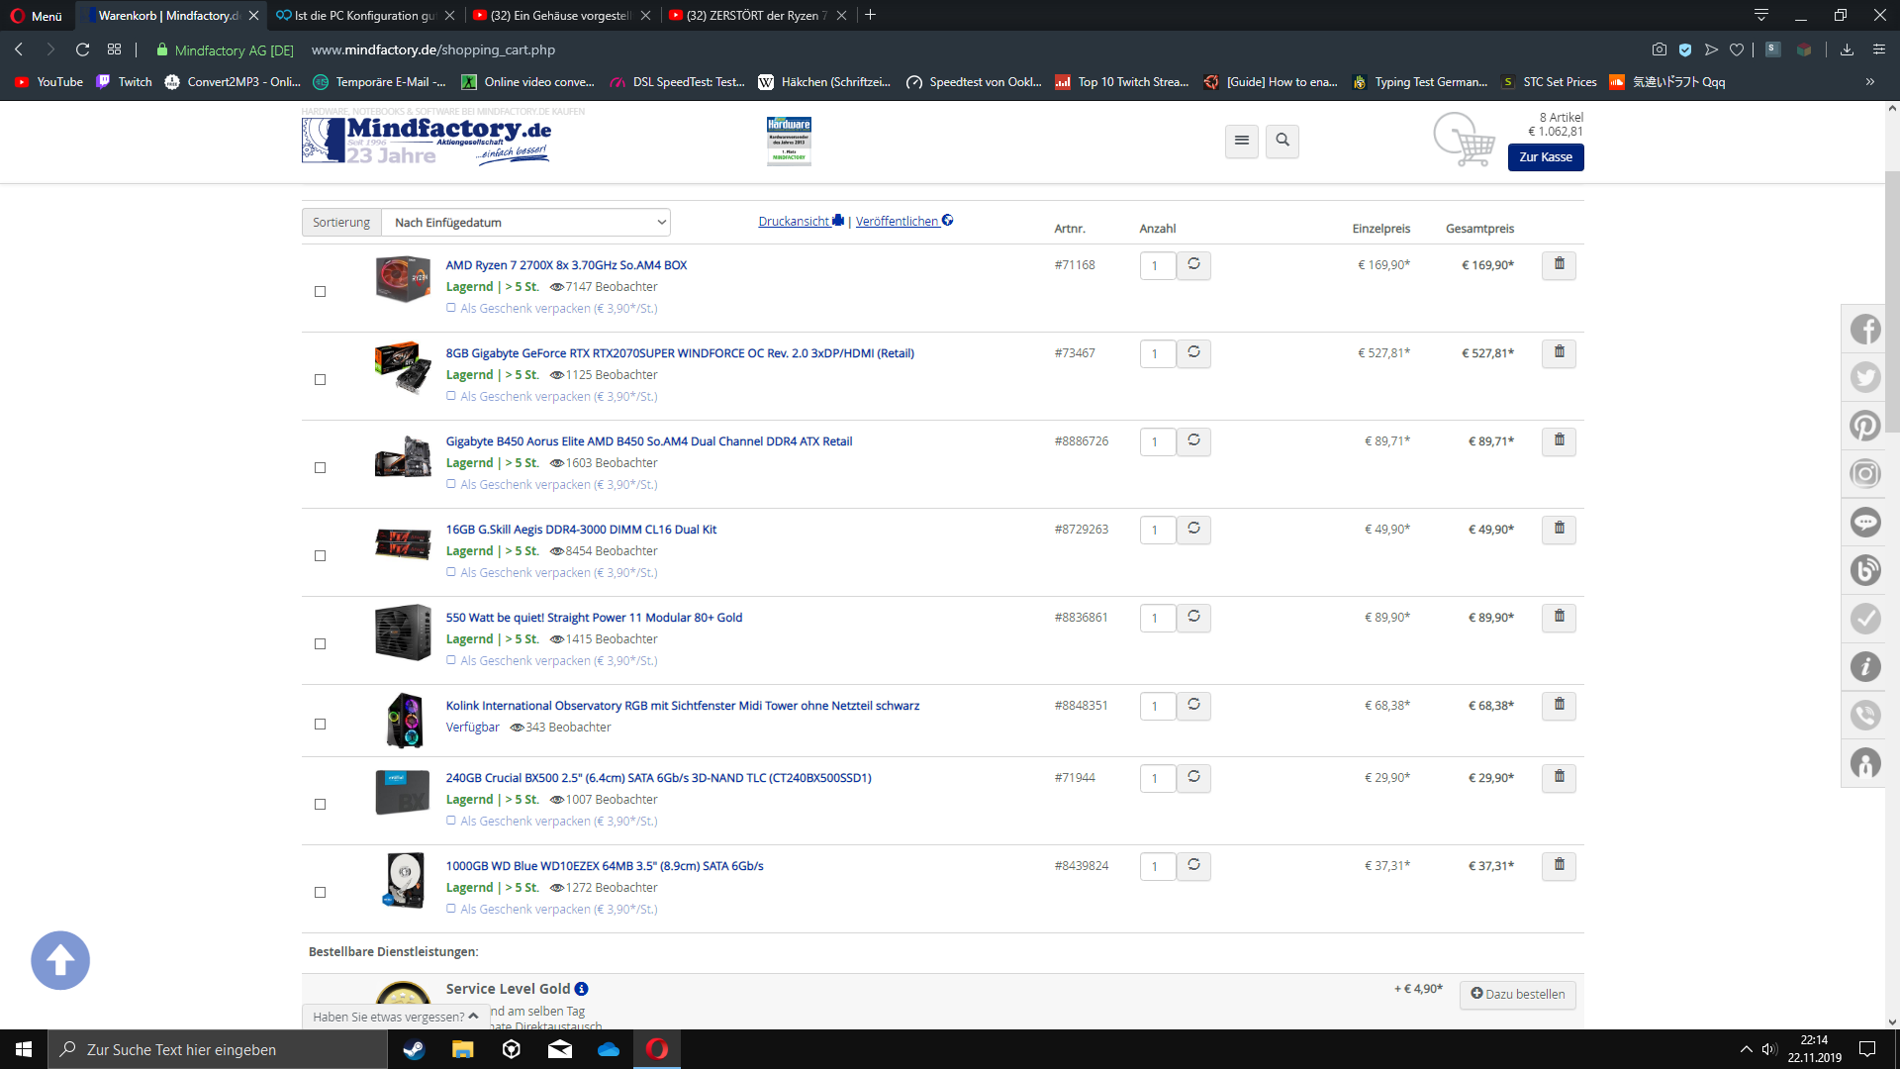This screenshot has width=1900, height=1069.
Task: Enable gift wrapping for AMD Ryzen 7 2700X
Action: (x=451, y=308)
